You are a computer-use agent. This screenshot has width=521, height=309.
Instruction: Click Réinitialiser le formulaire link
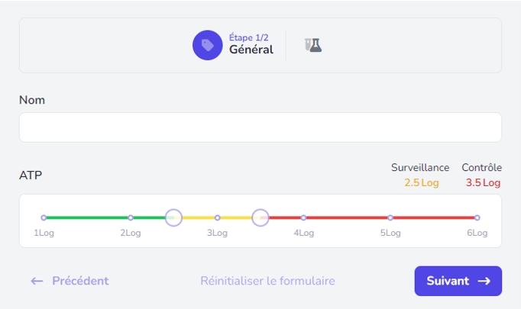click(267, 281)
